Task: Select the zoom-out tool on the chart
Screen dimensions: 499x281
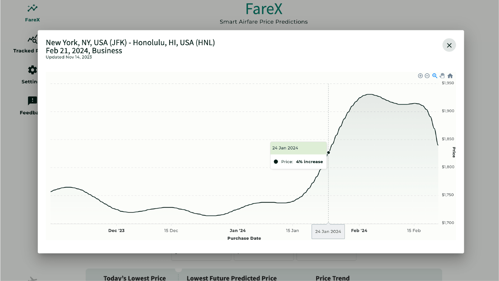Action: click(427, 76)
